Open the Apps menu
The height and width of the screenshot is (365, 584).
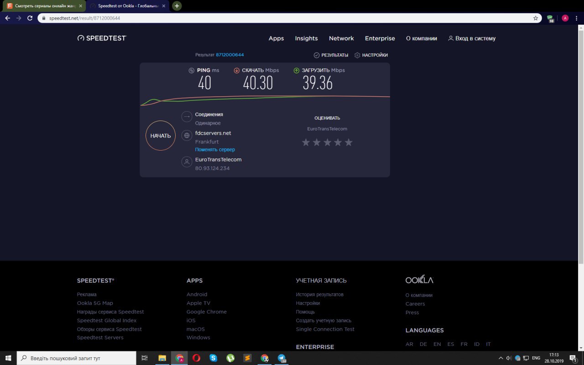pos(276,38)
